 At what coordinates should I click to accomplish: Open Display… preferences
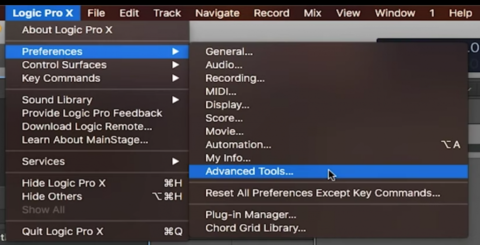point(329,105)
